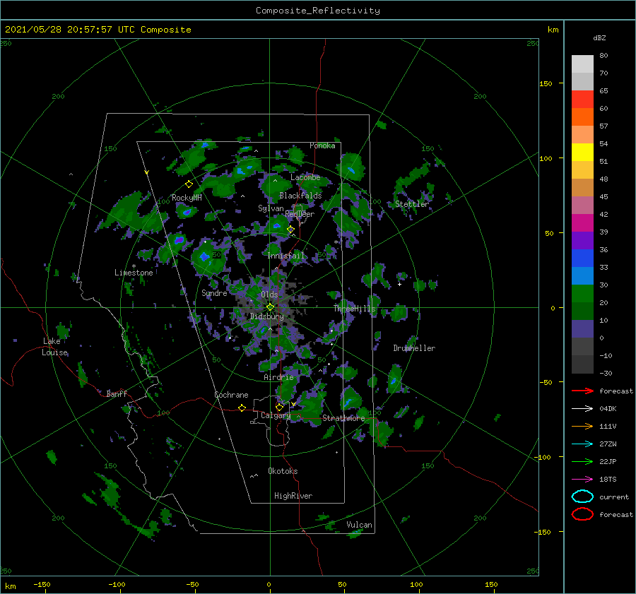Click the Stettler label
The height and width of the screenshot is (594, 636).
coord(412,204)
